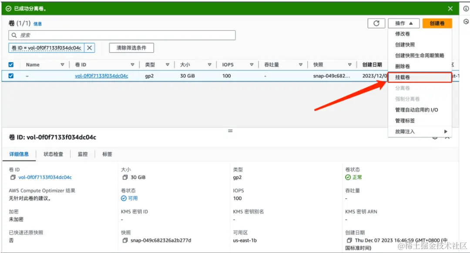Open the filter dropdown on the 类型 column
Viewport: 470px width, 253px height.
tap(167, 64)
